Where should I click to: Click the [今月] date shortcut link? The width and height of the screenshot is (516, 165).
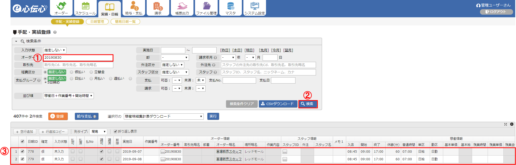[276, 50]
